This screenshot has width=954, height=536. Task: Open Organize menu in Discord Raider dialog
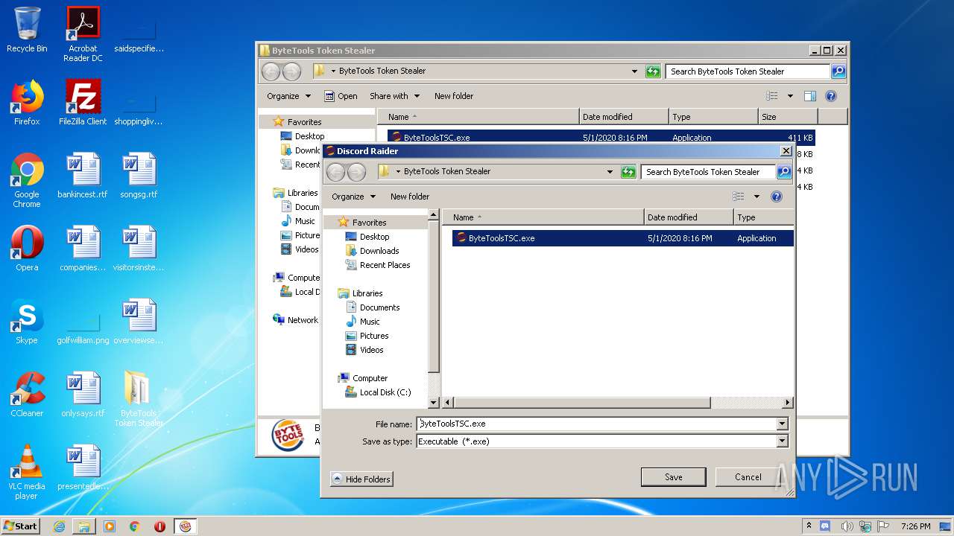(x=353, y=197)
